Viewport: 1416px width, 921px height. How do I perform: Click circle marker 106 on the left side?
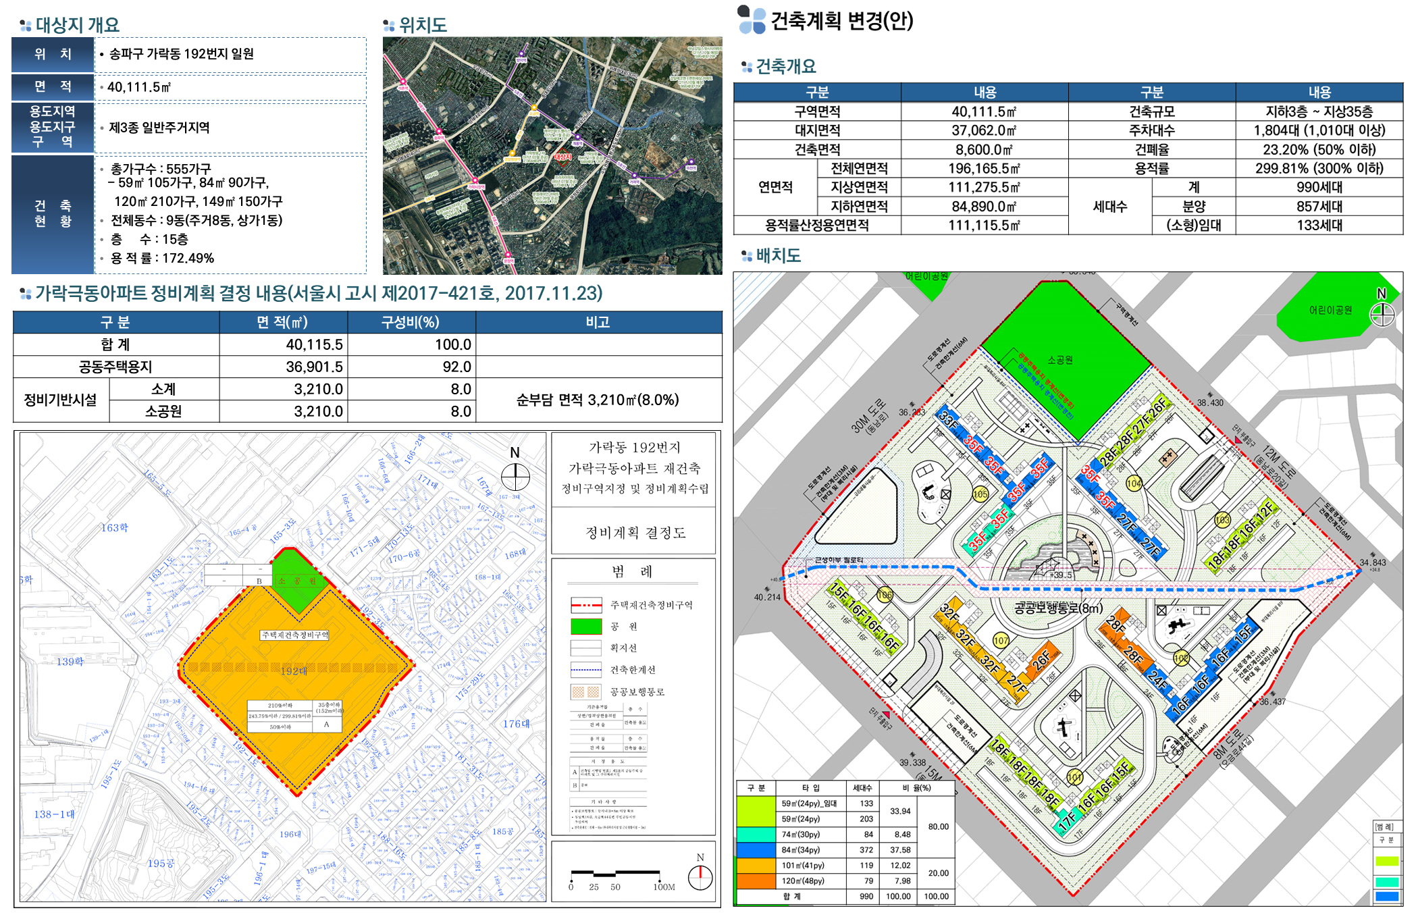(885, 595)
